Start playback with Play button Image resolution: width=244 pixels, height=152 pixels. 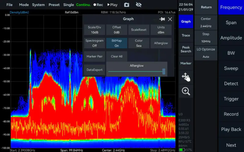112,5
